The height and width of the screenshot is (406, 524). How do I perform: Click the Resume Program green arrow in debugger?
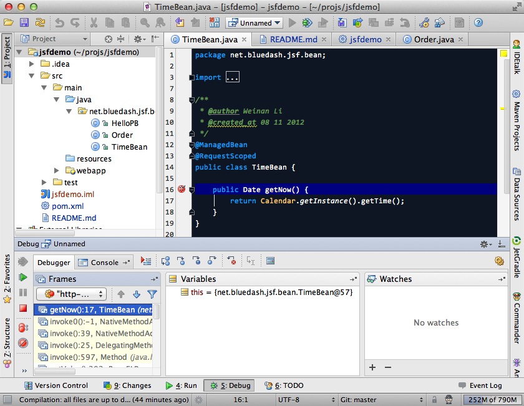click(23, 278)
